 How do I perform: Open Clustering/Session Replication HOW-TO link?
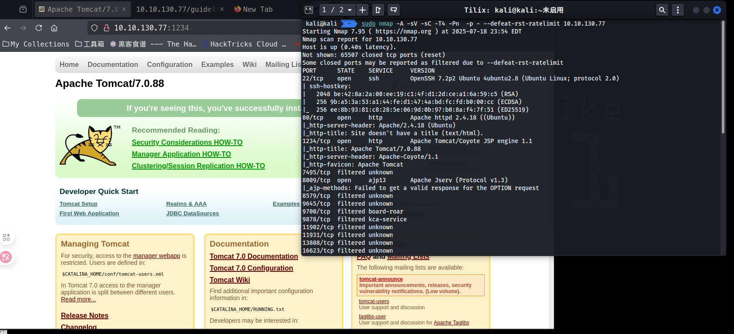(198, 166)
